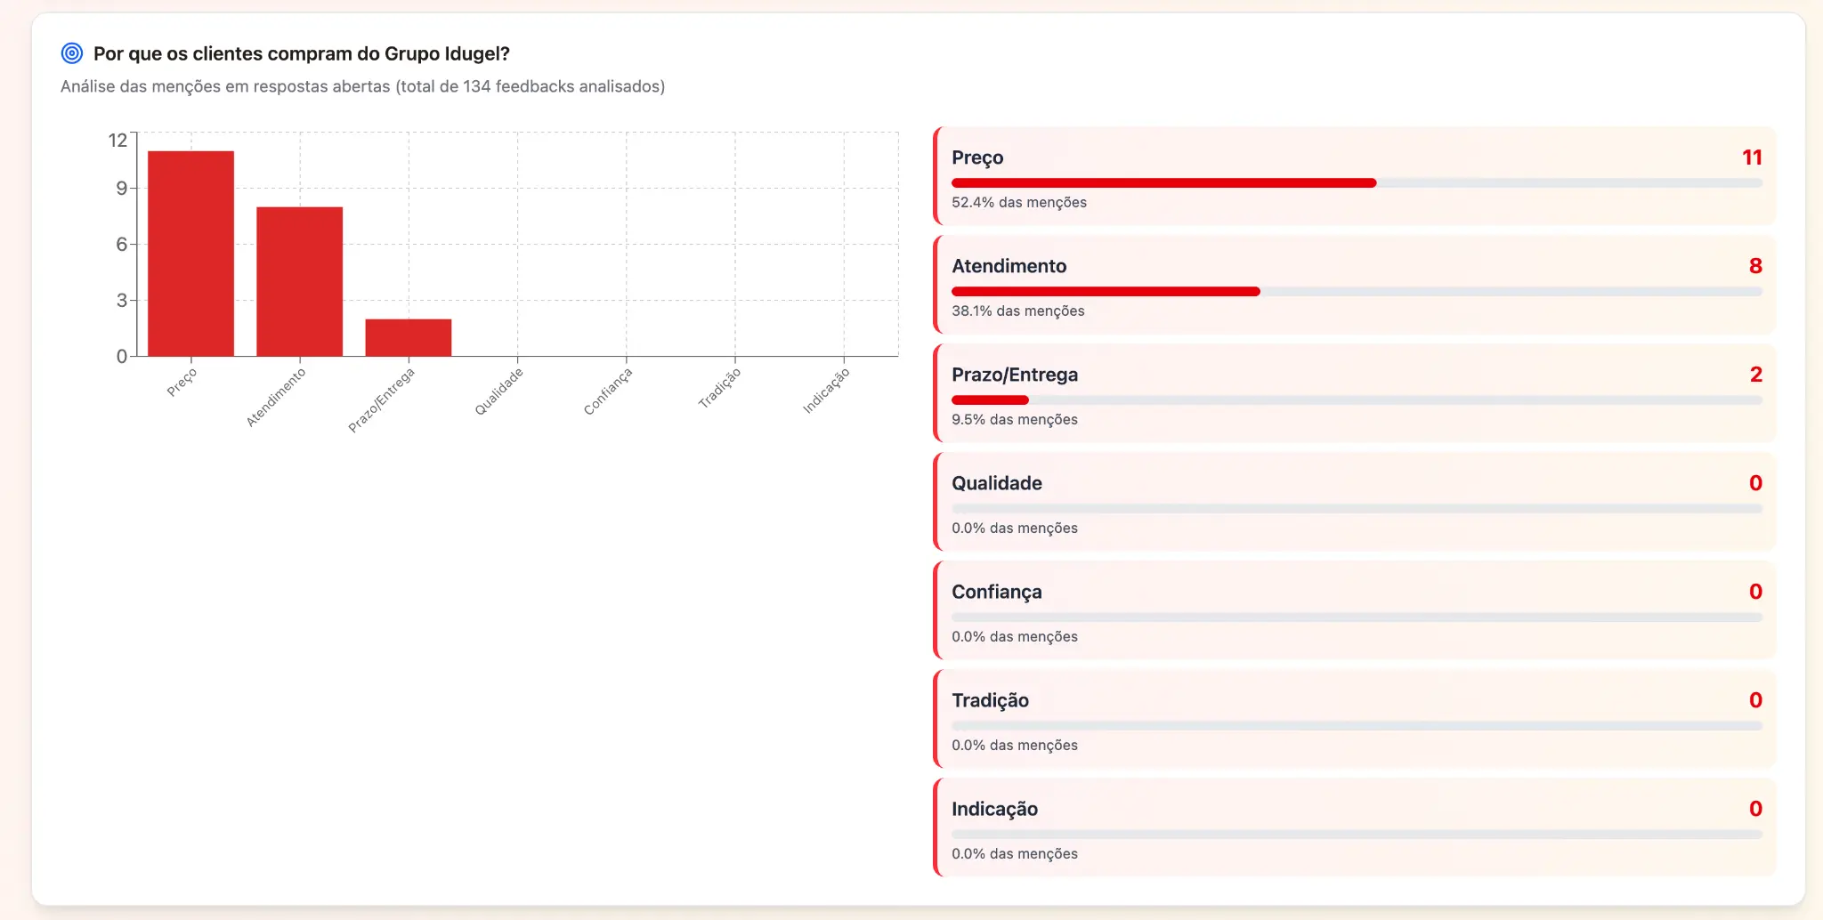Open the Prazo/Entrega mentions card
The width and height of the screenshot is (1823, 920).
1353,392
